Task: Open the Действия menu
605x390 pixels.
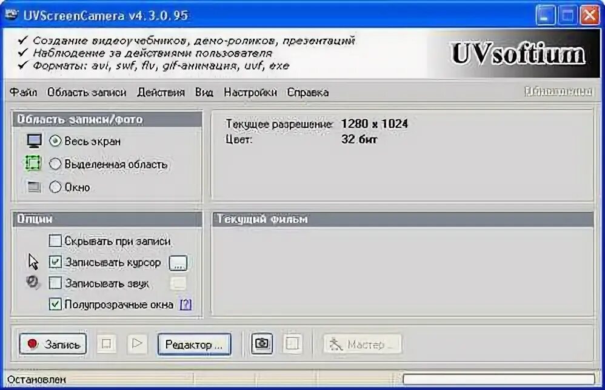Action: click(161, 93)
